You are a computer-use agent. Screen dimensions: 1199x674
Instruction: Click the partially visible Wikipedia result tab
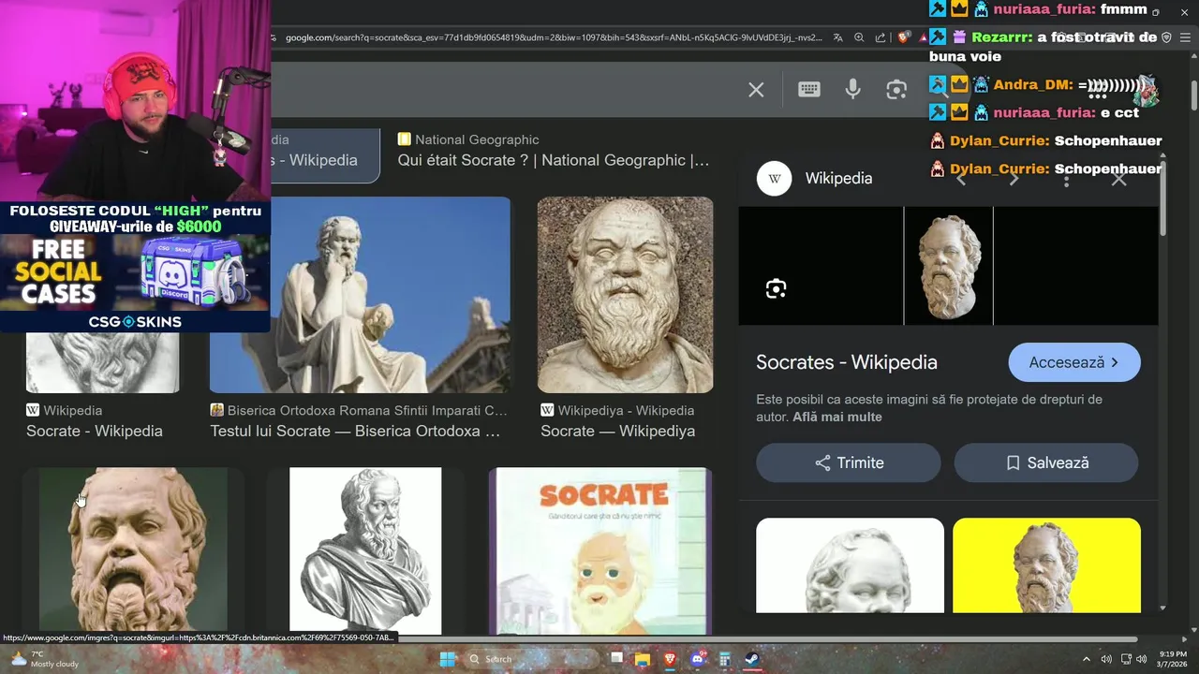coord(324,154)
